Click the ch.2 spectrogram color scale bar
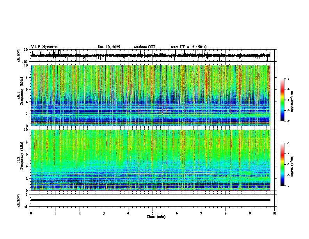 [x=282, y=164]
